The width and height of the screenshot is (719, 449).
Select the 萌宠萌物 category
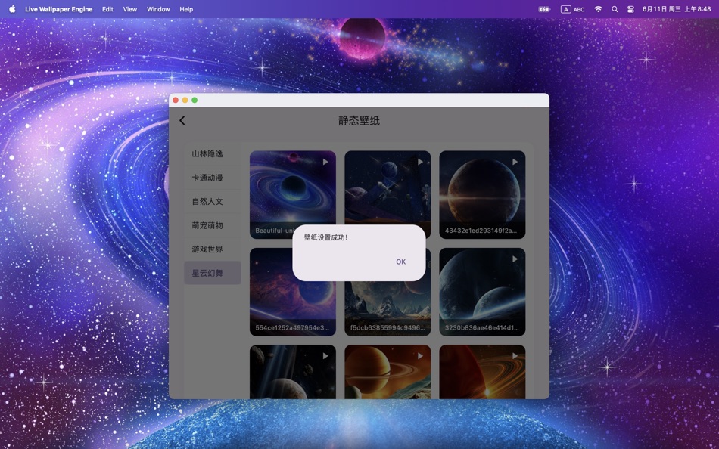213,225
